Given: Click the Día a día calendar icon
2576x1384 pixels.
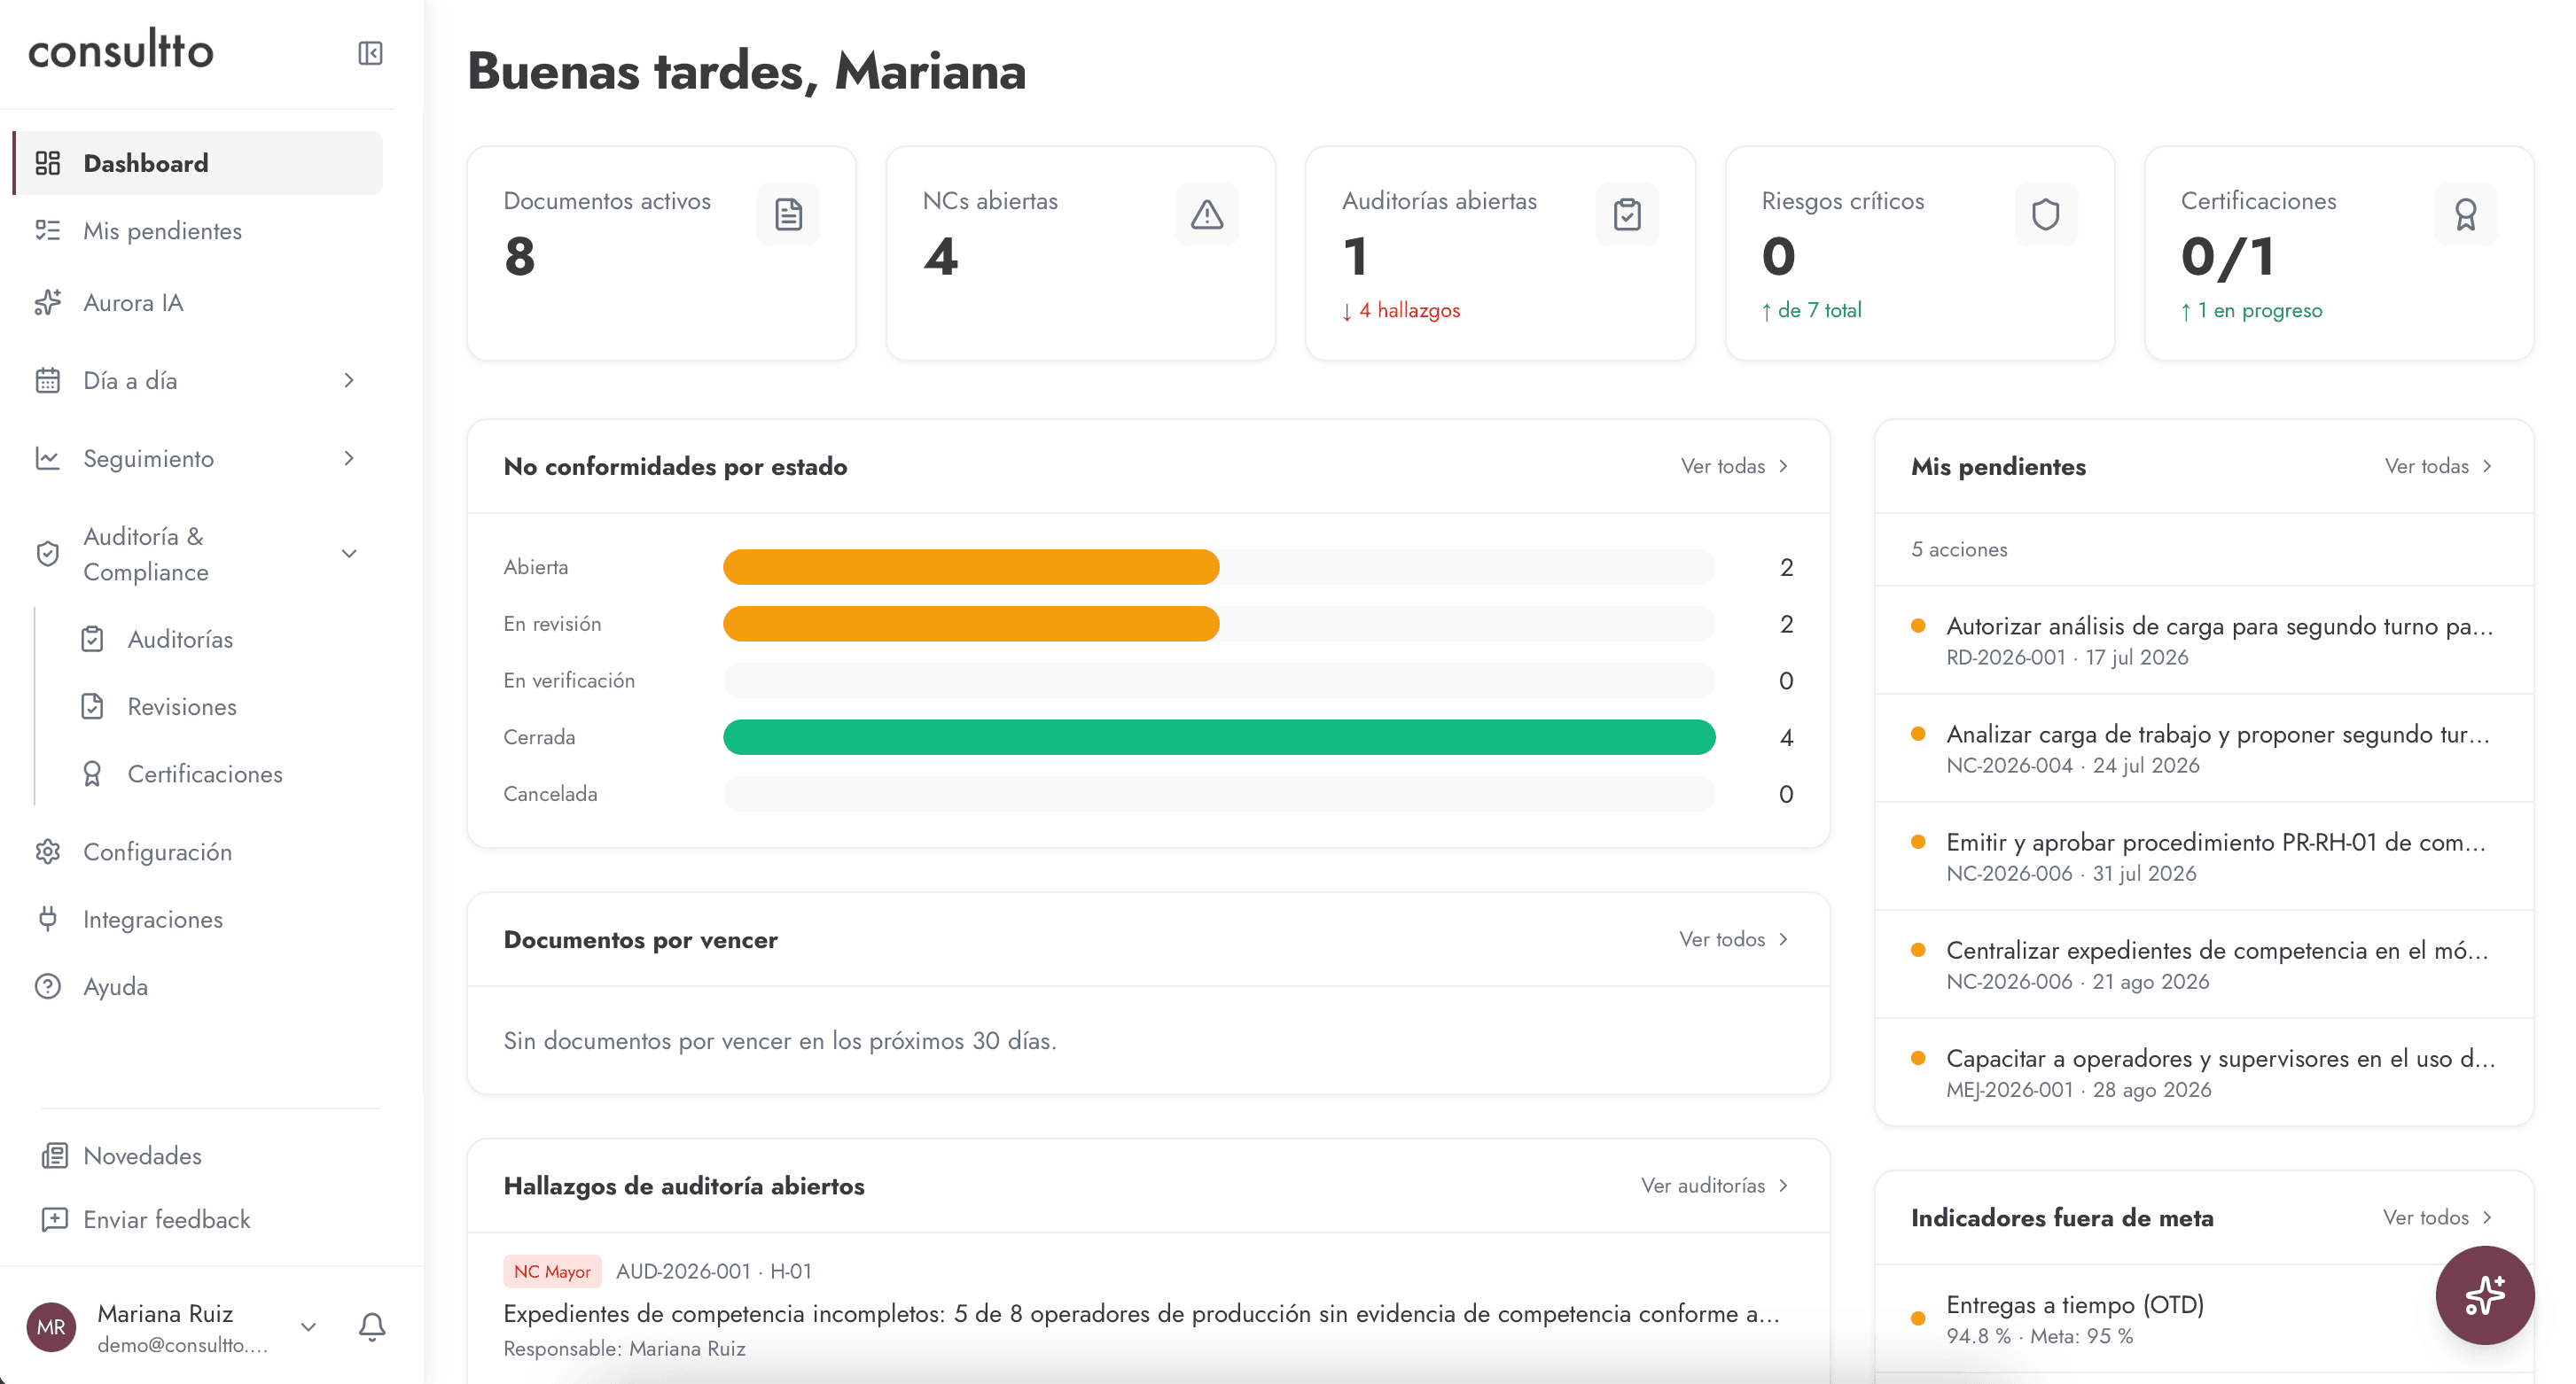Looking at the screenshot, I should point(48,381).
